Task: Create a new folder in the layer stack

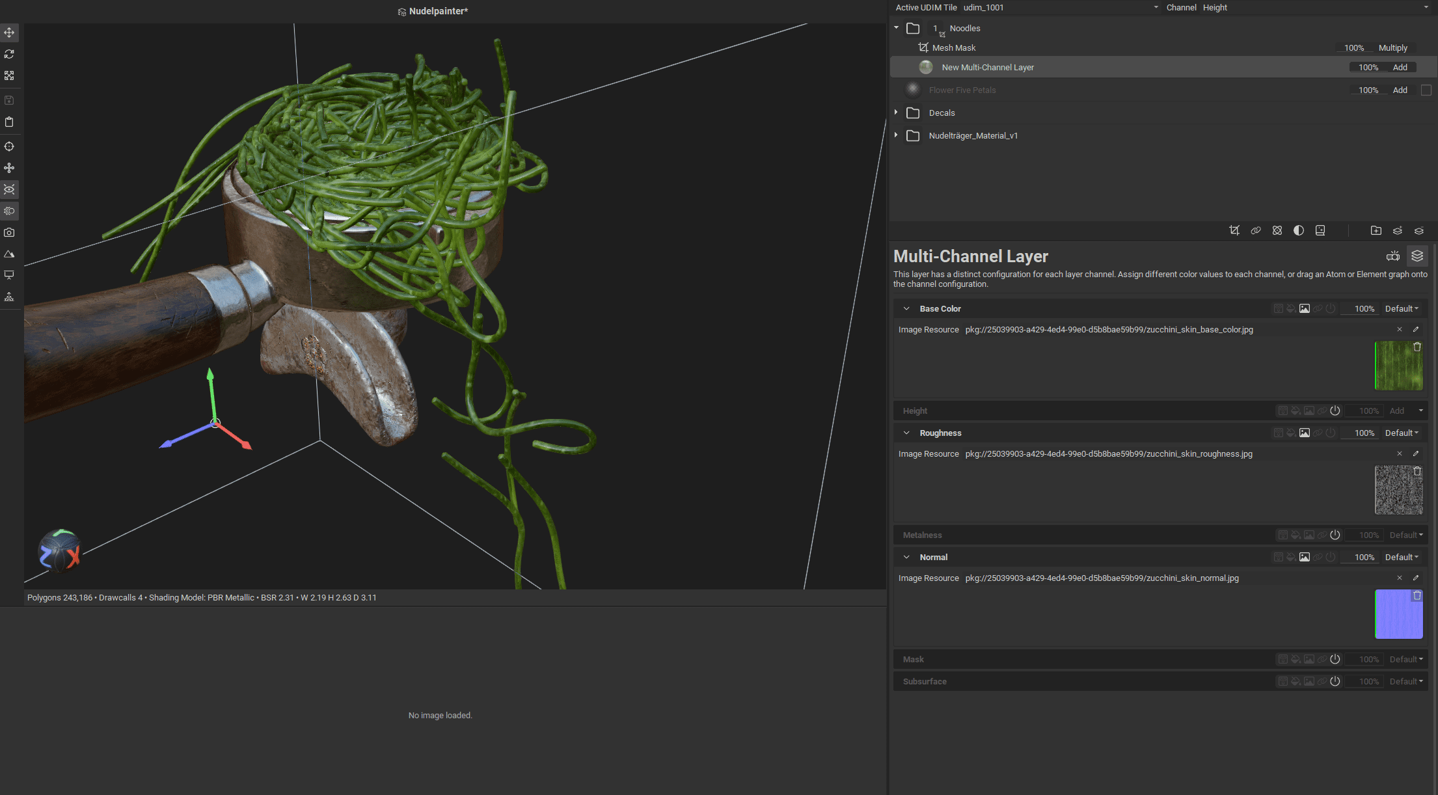Action: pos(1377,230)
